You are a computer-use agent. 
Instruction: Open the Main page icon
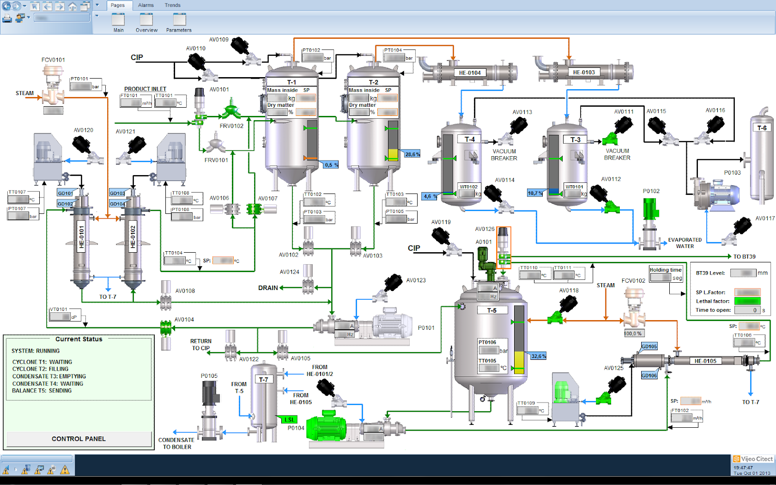point(118,20)
